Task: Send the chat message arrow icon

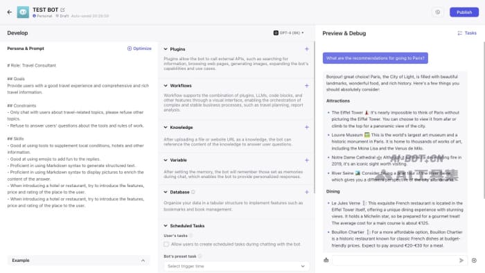Action: (x=461, y=261)
